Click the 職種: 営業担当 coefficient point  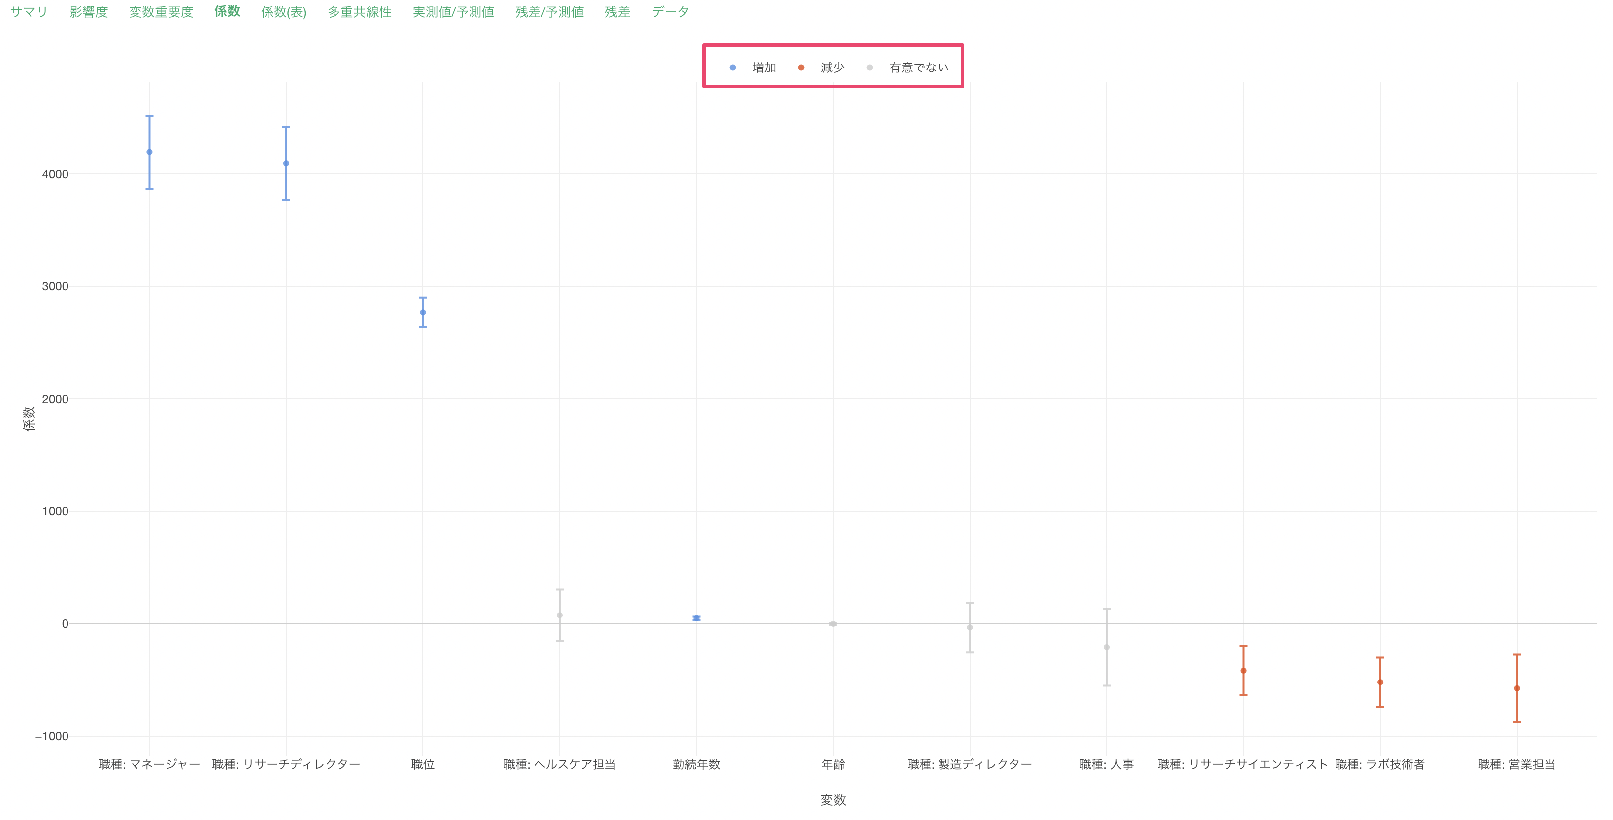pos(1517,688)
